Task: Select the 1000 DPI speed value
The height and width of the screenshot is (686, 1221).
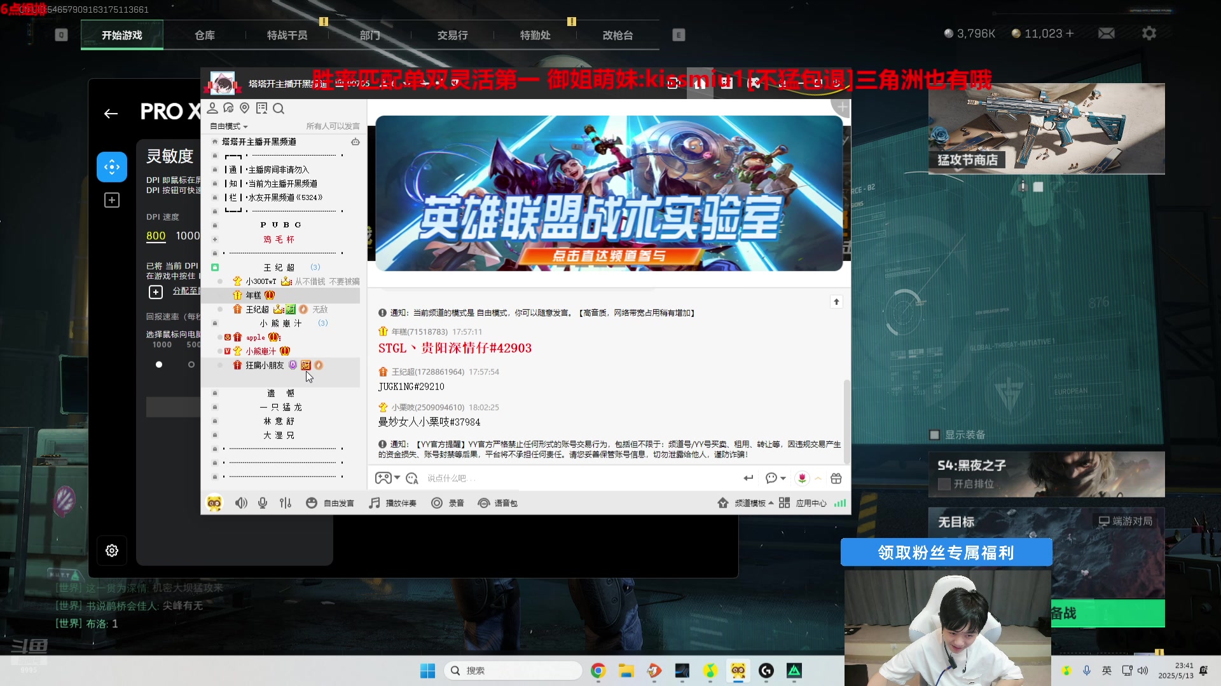Action: tap(188, 236)
